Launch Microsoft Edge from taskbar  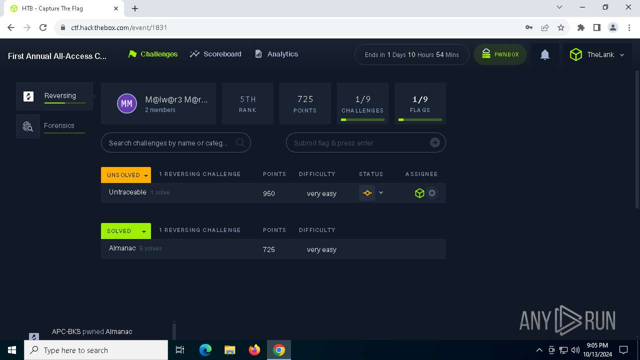(205, 350)
